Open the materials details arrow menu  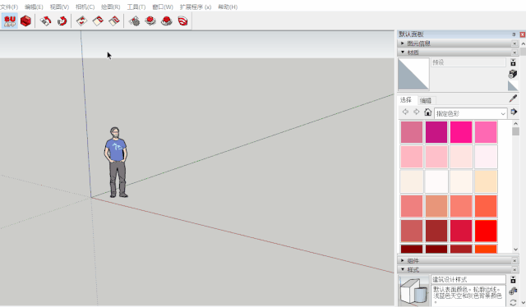pos(514,112)
